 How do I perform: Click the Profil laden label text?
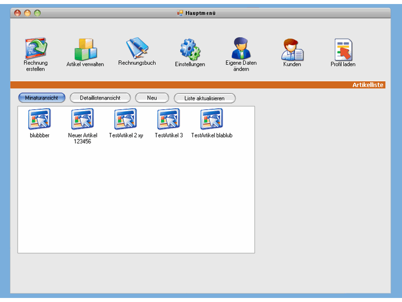[x=343, y=64]
